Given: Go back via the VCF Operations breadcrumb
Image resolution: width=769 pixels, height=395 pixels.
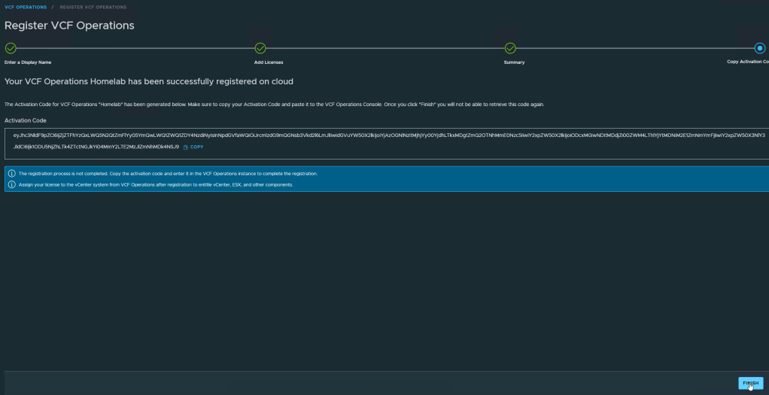Looking at the screenshot, I should click(26, 7).
